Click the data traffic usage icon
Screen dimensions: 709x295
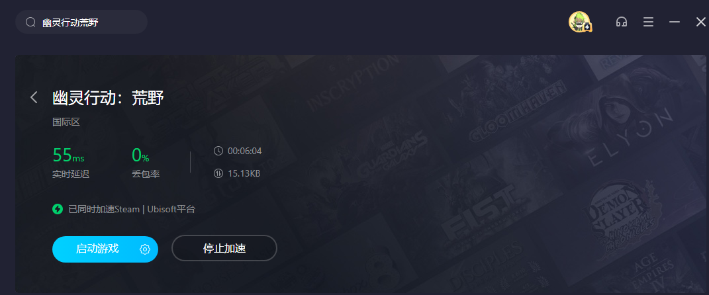coord(218,173)
